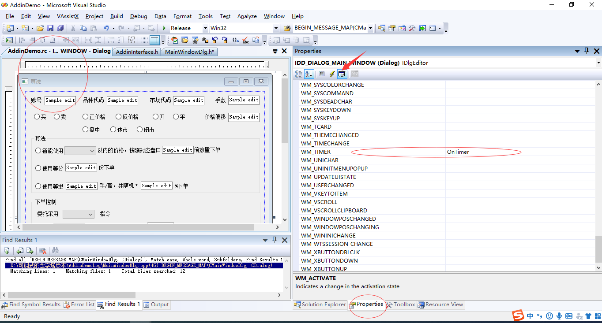
Task: Pin the Properties panel with the auto-hide icon
Action: (x=587, y=51)
